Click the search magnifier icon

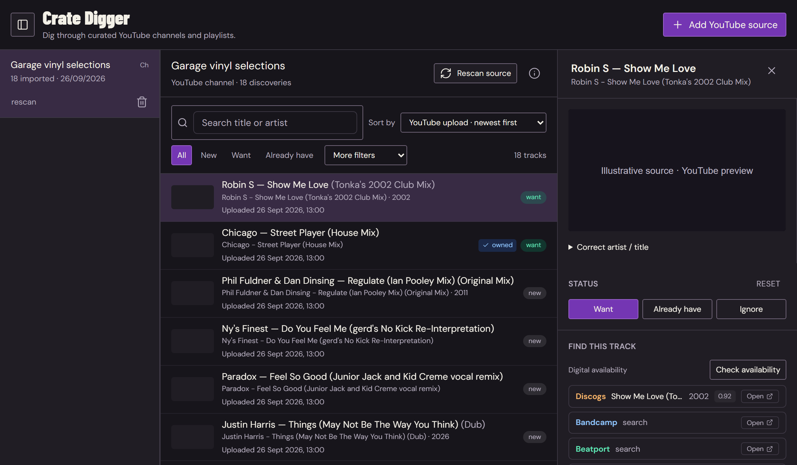tap(183, 123)
